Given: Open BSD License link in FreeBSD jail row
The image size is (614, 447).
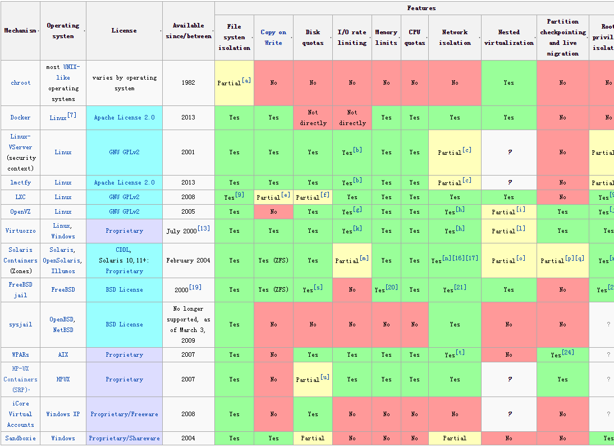Looking at the screenshot, I should coord(124,289).
